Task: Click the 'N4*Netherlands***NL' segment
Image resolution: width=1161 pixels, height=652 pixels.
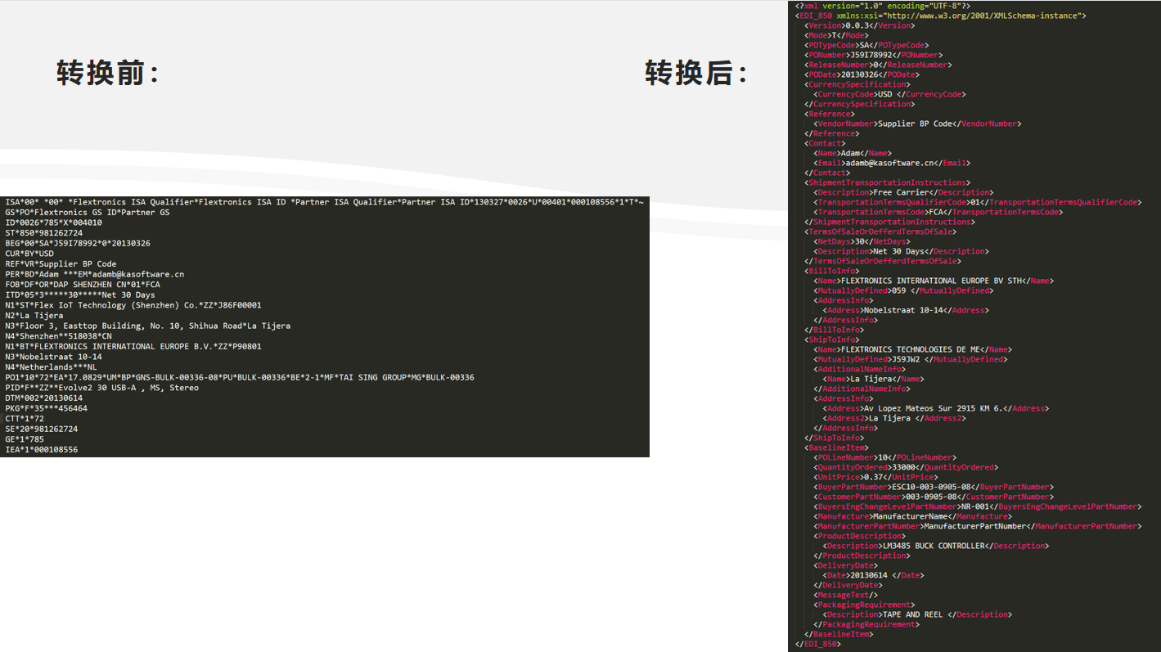Action: (51, 367)
